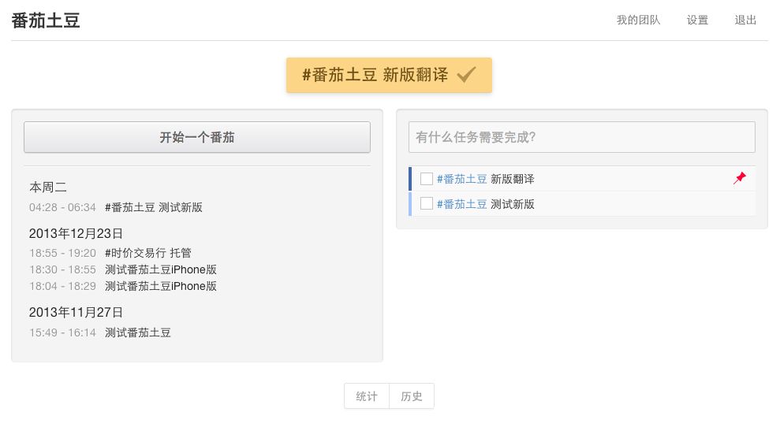Click the checkmark icon on the yellow banner
The width and height of the screenshot is (780, 427).
coord(467,75)
